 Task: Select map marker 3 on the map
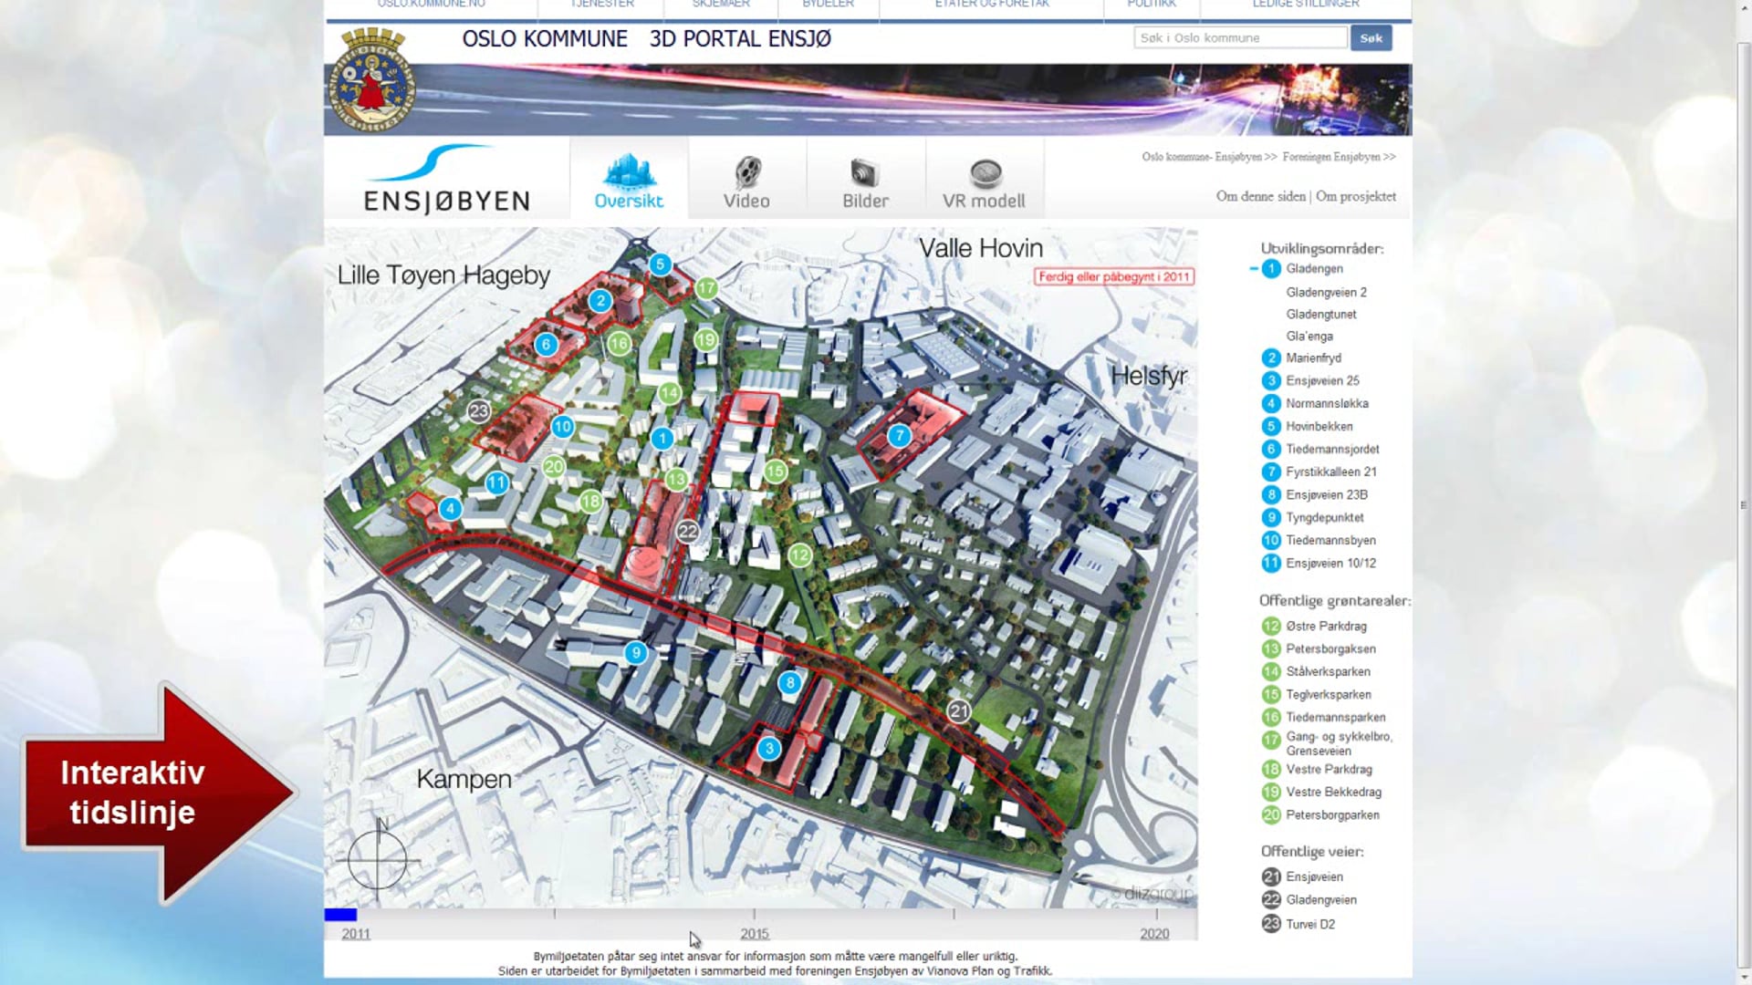769,748
